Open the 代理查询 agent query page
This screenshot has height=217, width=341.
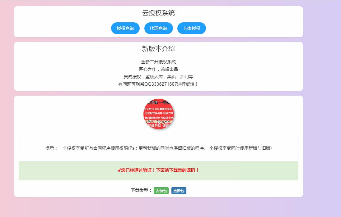(x=158, y=28)
